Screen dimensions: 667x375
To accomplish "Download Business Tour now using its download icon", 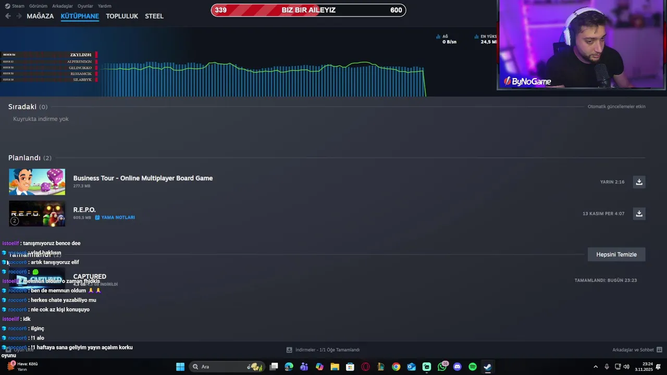I will point(639,182).
